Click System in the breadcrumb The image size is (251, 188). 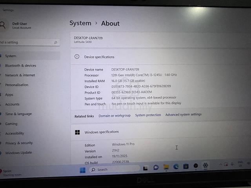click(x=80, y=23)
